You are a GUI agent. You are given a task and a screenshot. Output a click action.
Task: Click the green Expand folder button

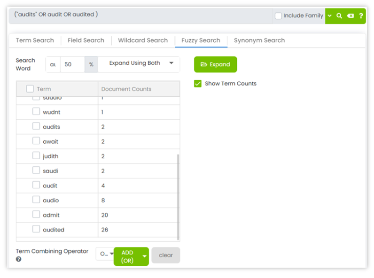(x=215, y=64)
